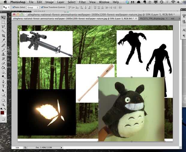The width and height of the screenshot is (186, 152).
Task: Click the Auto-Align Layers icon in options bar
Action: tap(120, 7)
